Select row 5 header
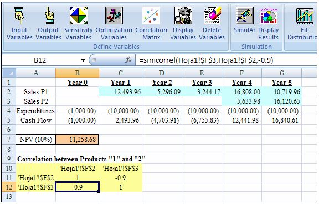Screen dimensions: 319x204 coord(9,120)
